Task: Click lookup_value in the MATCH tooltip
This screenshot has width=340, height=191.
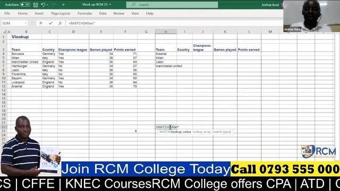Action: 181,132
